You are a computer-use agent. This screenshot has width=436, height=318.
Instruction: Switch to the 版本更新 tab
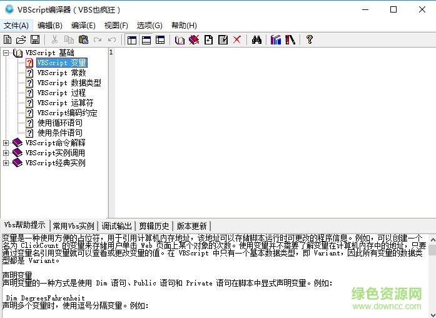[192, 226]
